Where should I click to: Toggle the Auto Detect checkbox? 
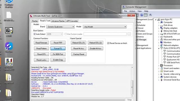[35, 34]
